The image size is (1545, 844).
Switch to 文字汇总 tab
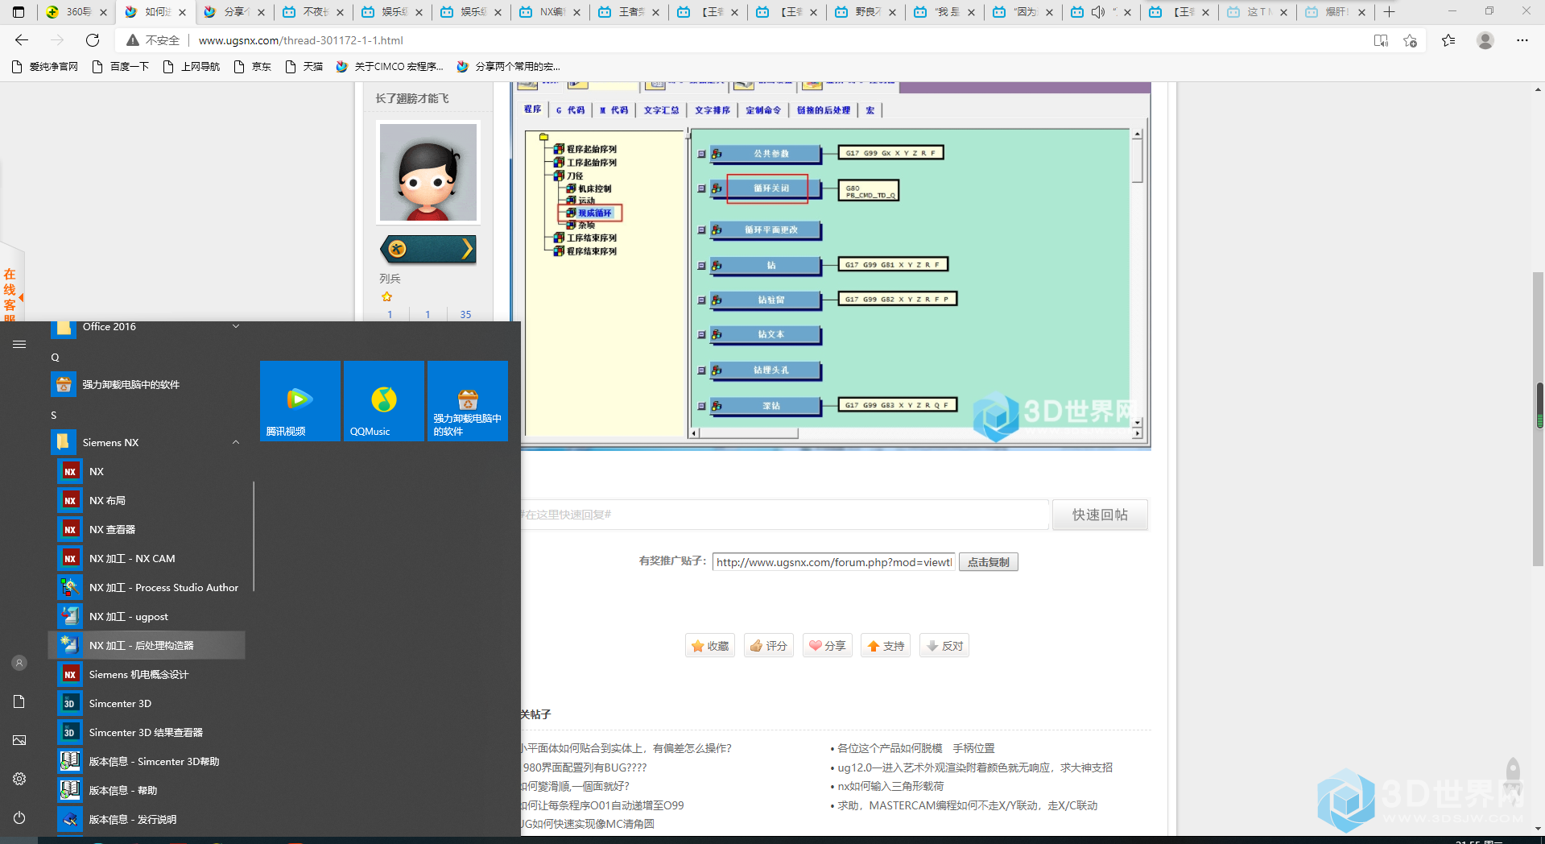click(x=661, y=110)
